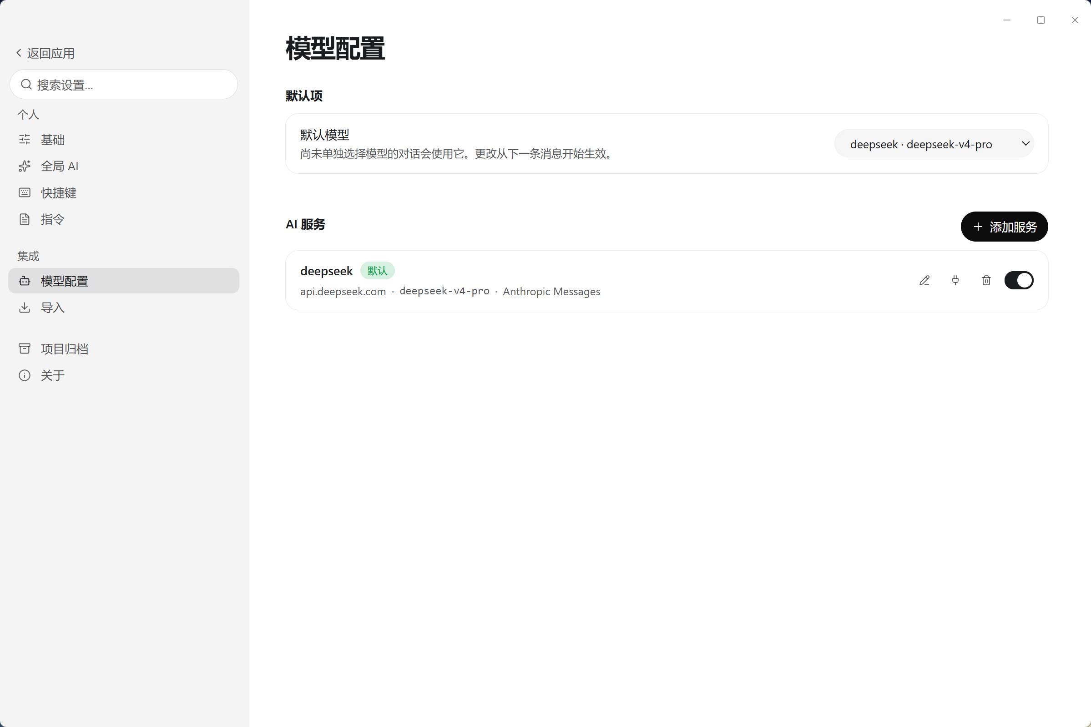Open the 基础 settings section

(124, 140)
